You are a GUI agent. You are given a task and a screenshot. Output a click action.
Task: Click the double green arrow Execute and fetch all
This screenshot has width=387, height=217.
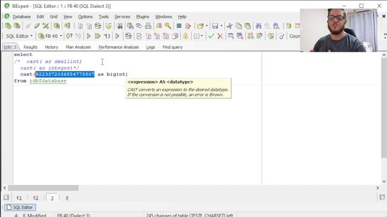[97, 36]
